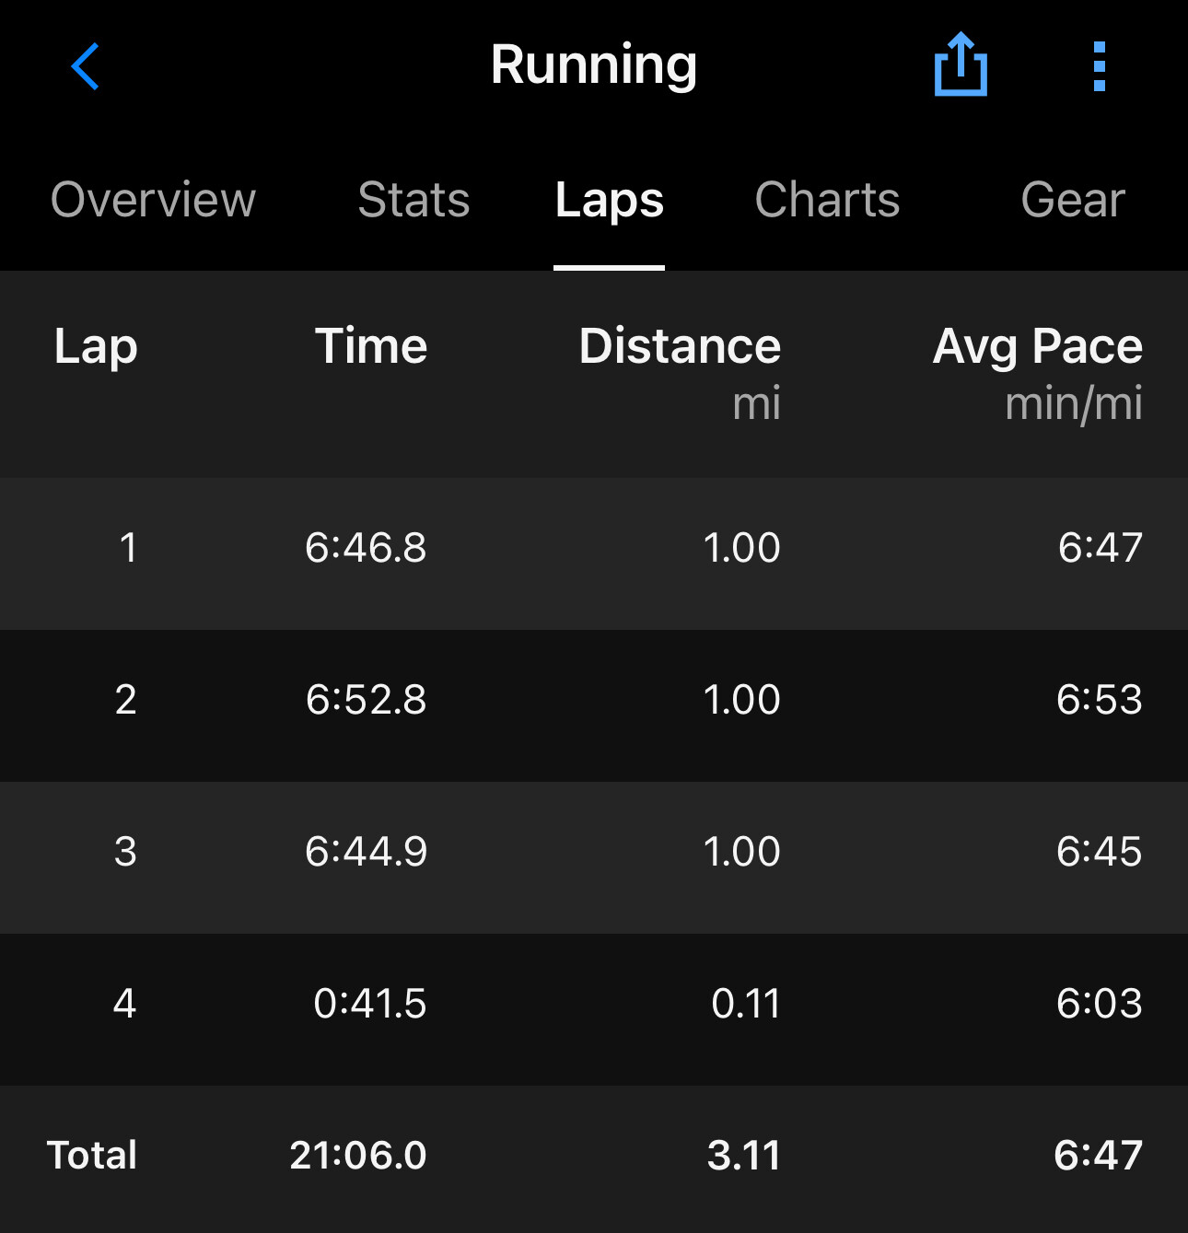
Task: Switch to the Stats tab
Action: pos(413,200)
